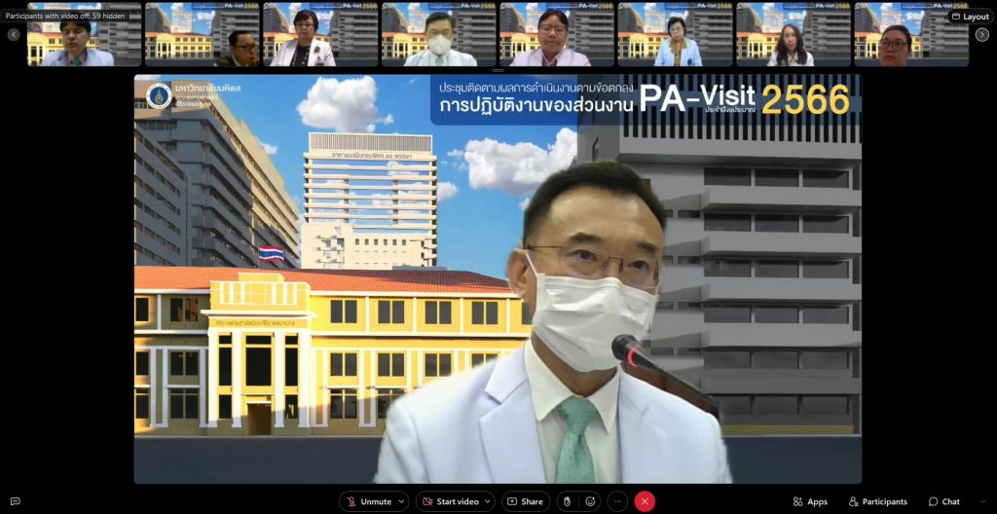Expand video options arrow beside Start video
Image resolution: width=997 pixels, height=514 pixels.
pos(488,501)
